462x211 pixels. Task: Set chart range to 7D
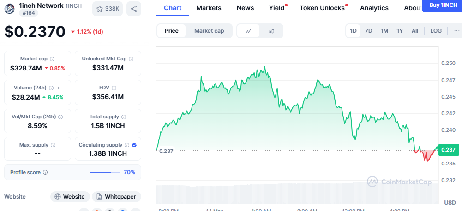[x=369, y=30]
